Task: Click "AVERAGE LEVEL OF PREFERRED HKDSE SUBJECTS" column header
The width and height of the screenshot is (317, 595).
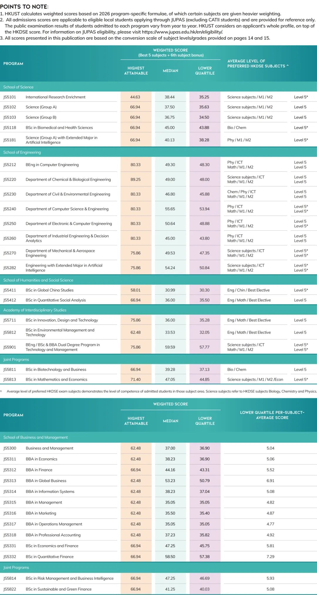Action: click(258, 63)
